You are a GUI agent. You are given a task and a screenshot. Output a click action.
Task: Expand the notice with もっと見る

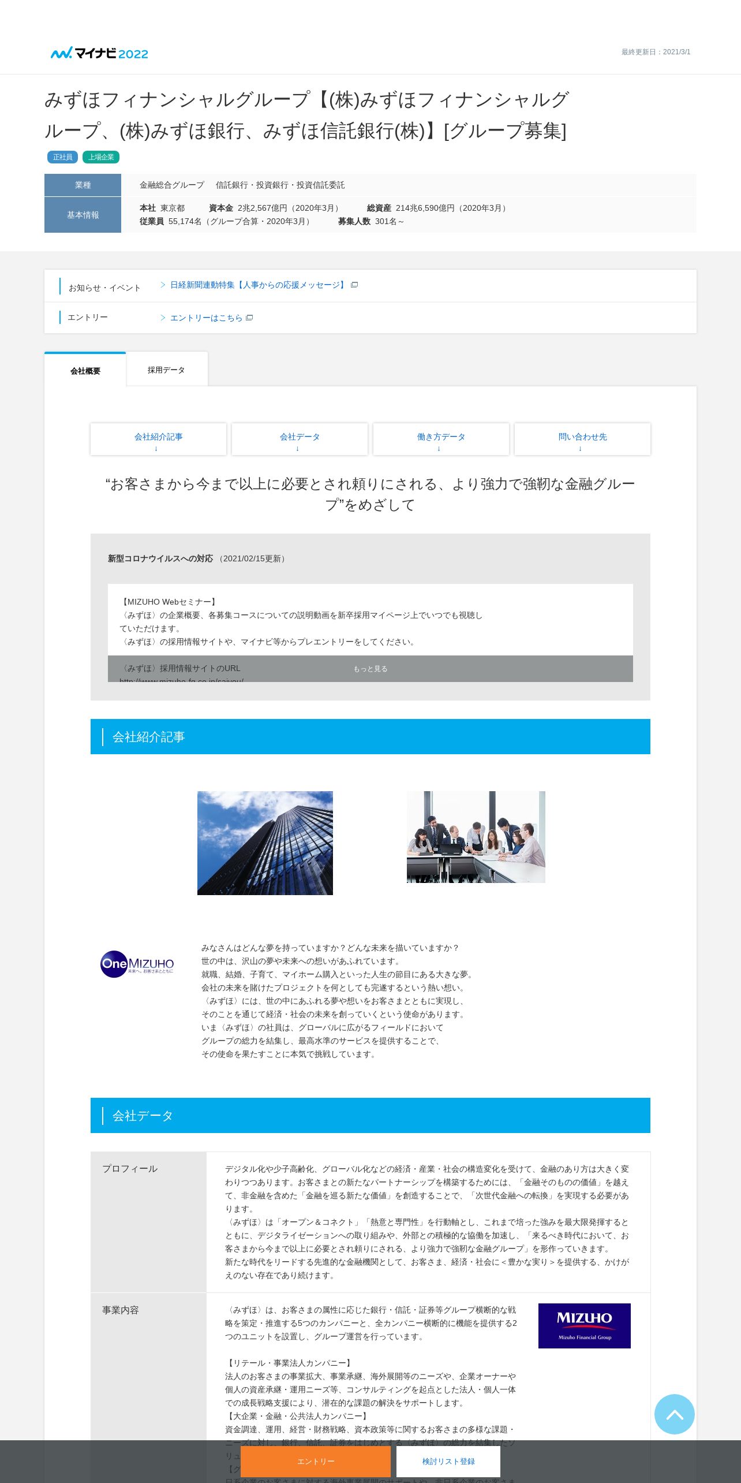[x=370, y=669]
